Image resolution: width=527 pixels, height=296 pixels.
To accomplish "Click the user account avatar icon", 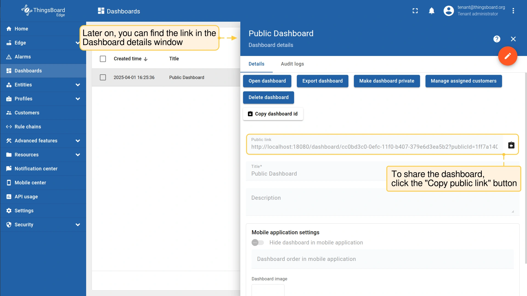I will (x=449, y=11).
